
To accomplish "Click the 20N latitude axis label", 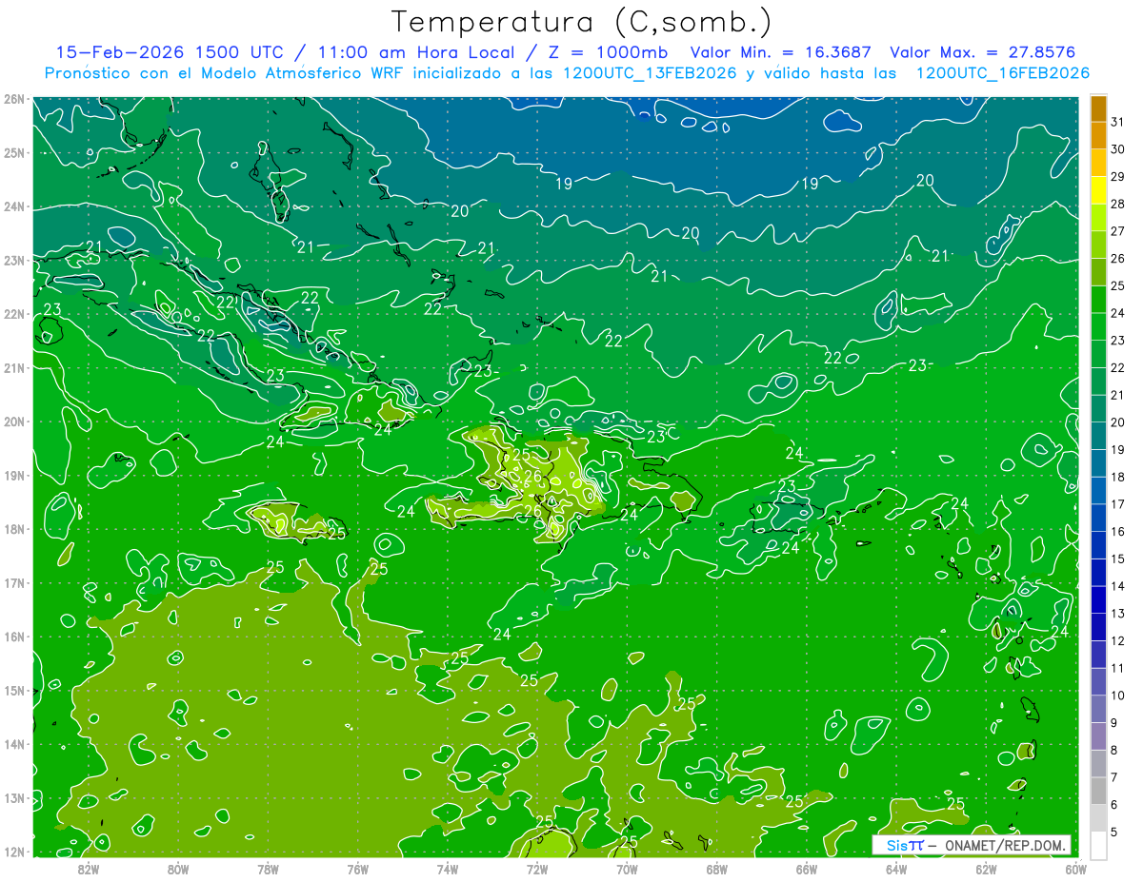I will 13,421.
